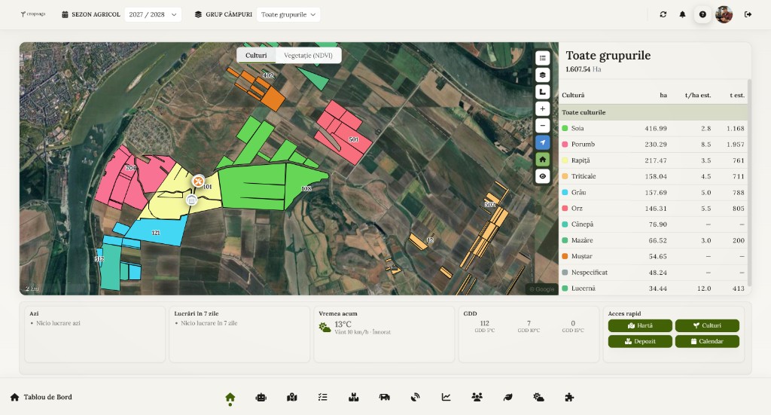The image size is (771, 415).
Task: Select the map ruler measure tool
Action: [542, 91]
